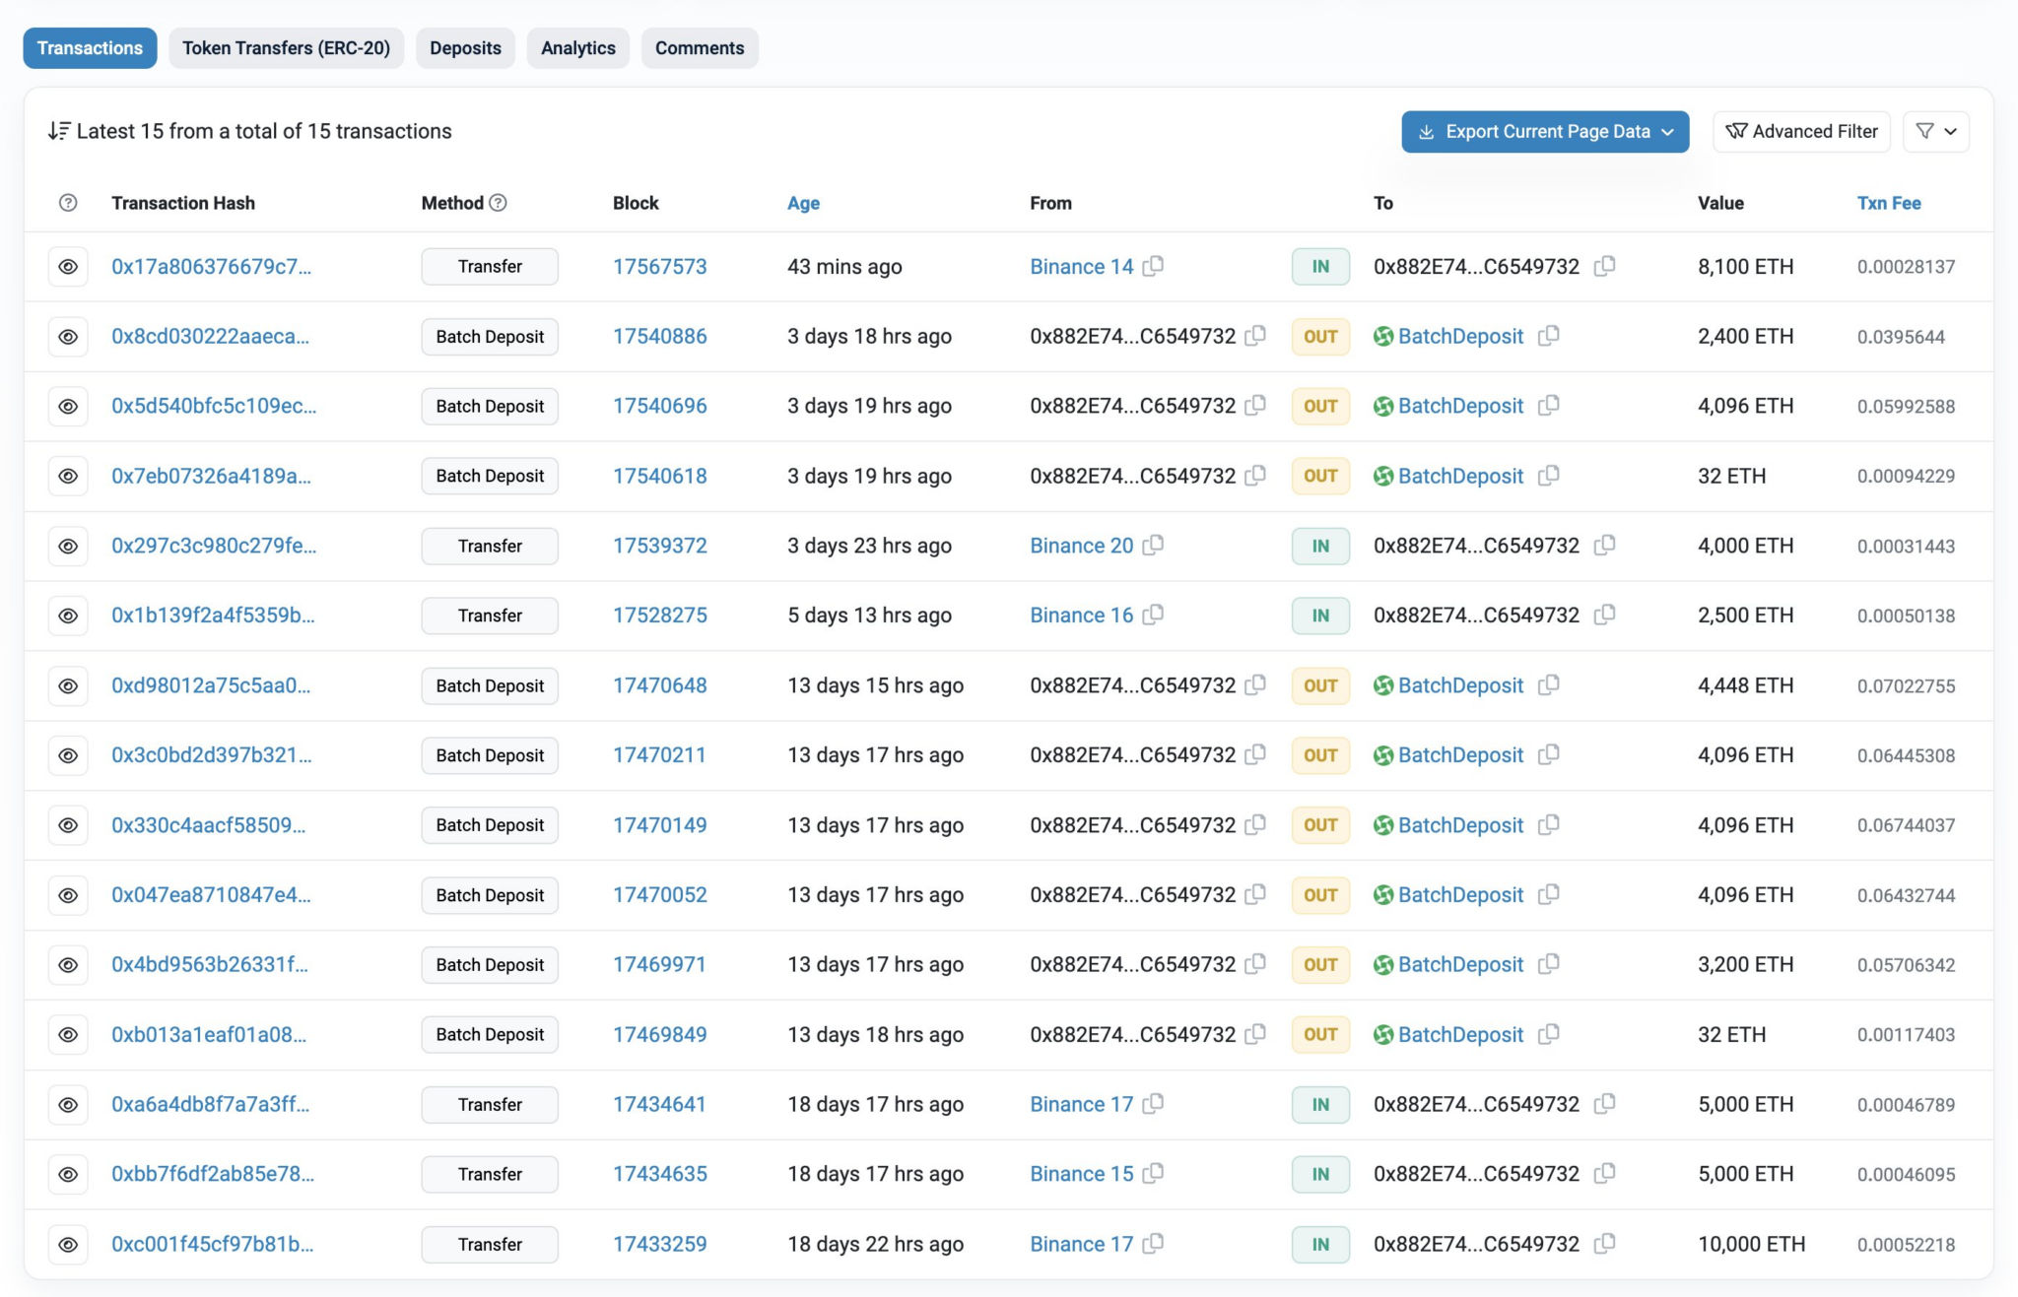Copy the BatchDeposit address in block 17470211 row
Viewport: 2018px width, 1297px height.
pyautogui.click(x=1549, y=754)
